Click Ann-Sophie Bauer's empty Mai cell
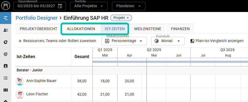This screenshot has width=248, height=102. click(154, 81)
